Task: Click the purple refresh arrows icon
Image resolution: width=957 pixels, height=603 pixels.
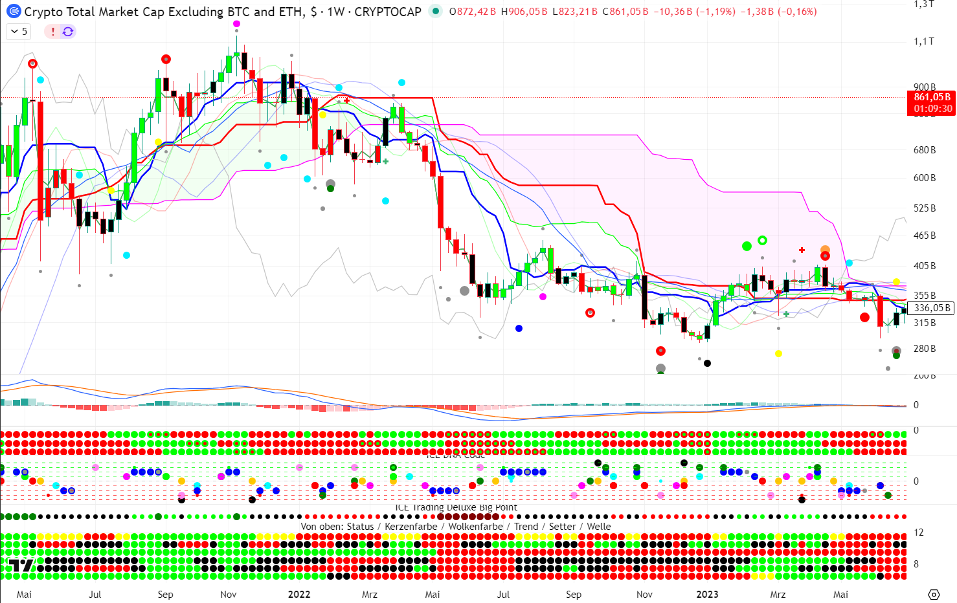Action: (67, 31)
